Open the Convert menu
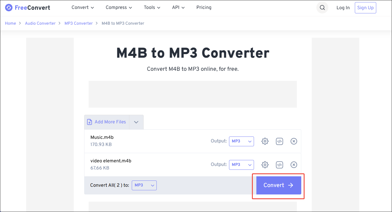The height and width of the screenshot is (212, 392). tap(82, 7)
